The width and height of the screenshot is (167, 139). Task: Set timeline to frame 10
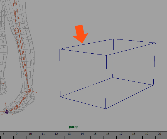[x=30, y=134]
